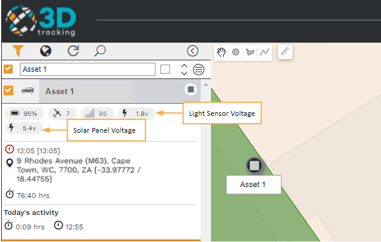Viewport: 381px width, 242px height.
Task: Tick the empty square checkbox near search
Action: [x=165, y=69]
